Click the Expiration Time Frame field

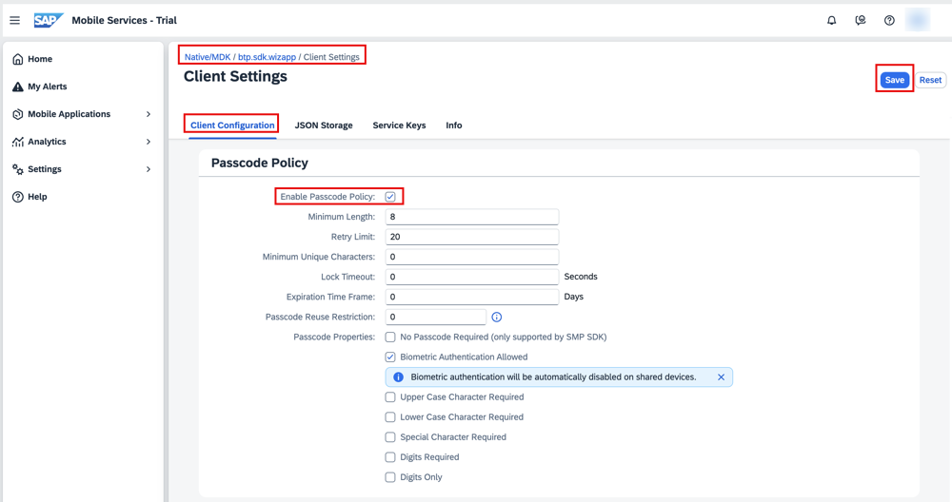[x=472, y=297]
